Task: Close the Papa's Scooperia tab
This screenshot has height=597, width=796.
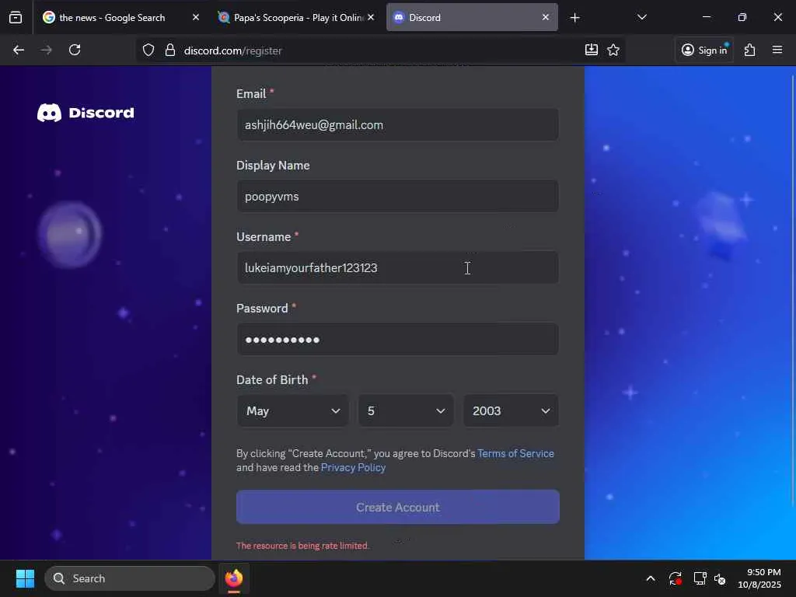Action: (371, 17)
